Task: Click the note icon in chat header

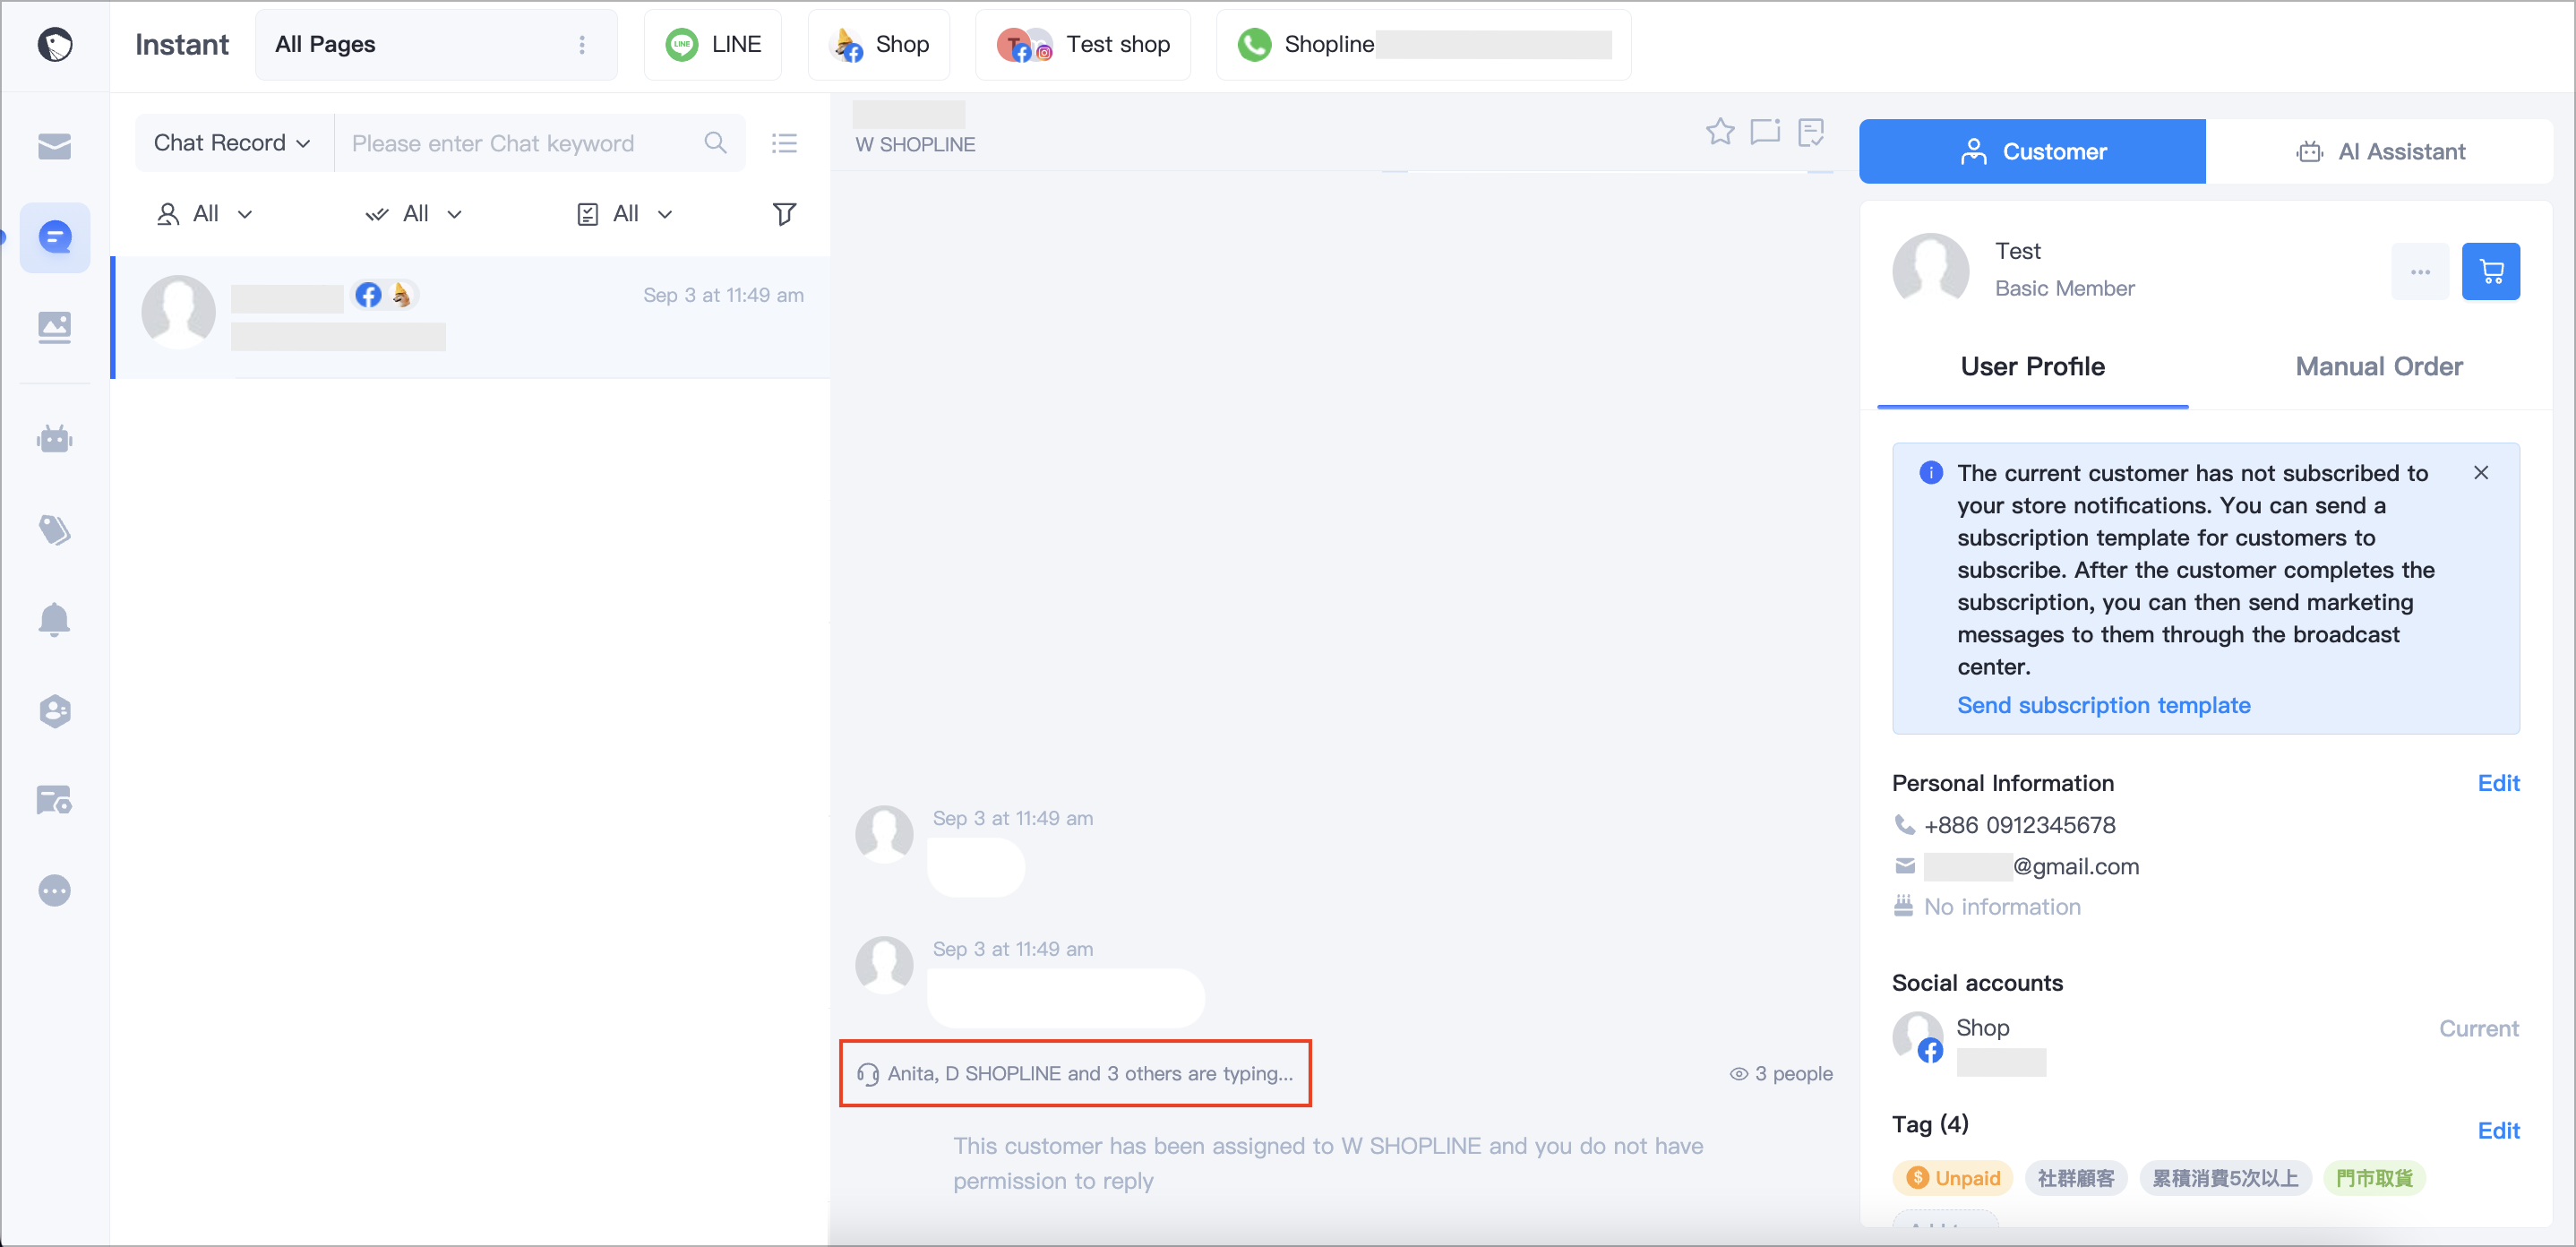Action: point(1811,132)
